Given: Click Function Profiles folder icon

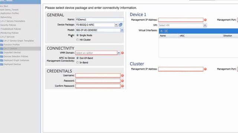Looking at the screenshot, I should pos(1,45).
